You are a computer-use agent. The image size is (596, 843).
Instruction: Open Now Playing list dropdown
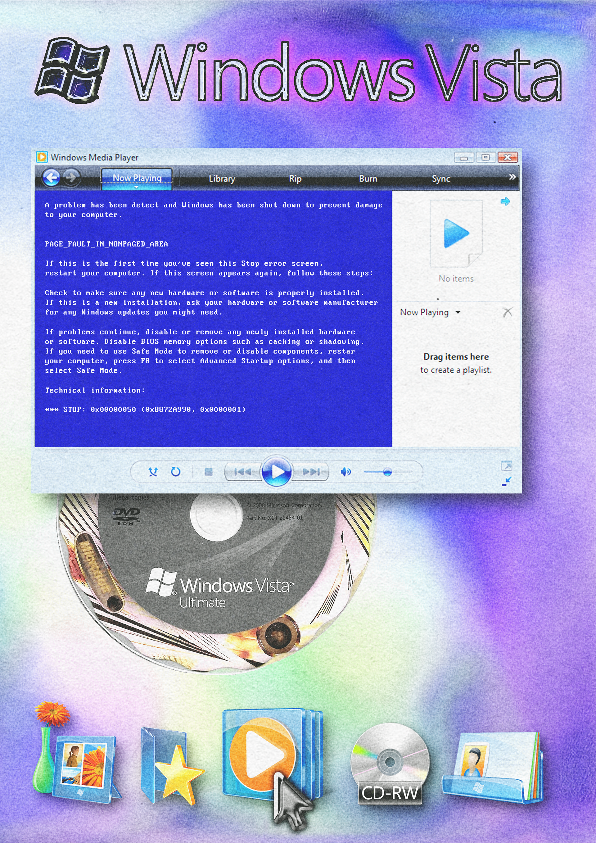click(458, 312)
